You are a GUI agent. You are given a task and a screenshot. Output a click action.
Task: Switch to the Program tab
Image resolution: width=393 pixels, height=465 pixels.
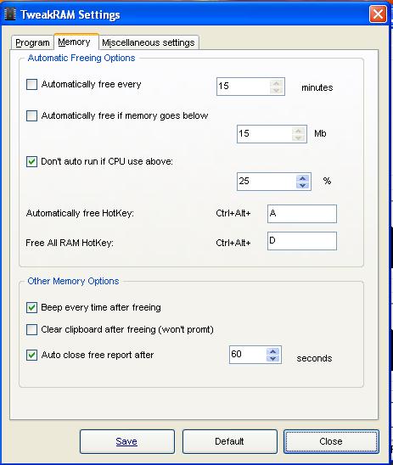tap(32, 42)
